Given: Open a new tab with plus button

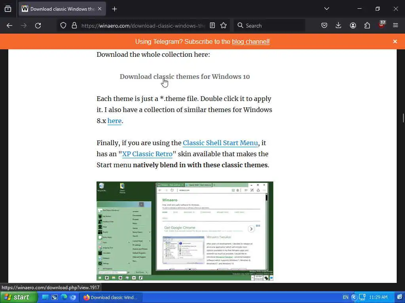Looking at the screenshot, I should 114,9.
